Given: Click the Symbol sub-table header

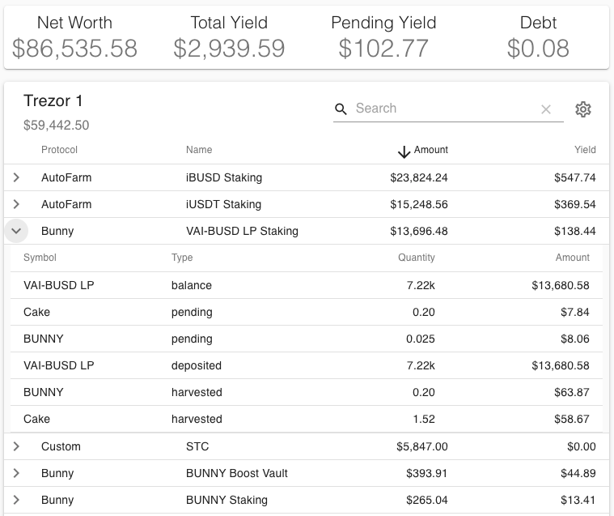Looking at the screenshot, I should [40, 258].
